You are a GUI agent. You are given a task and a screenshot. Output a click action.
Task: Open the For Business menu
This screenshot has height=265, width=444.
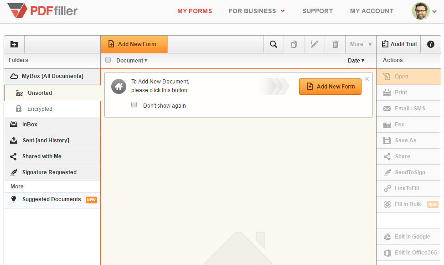pyautogui.click(x=256, y=11)
